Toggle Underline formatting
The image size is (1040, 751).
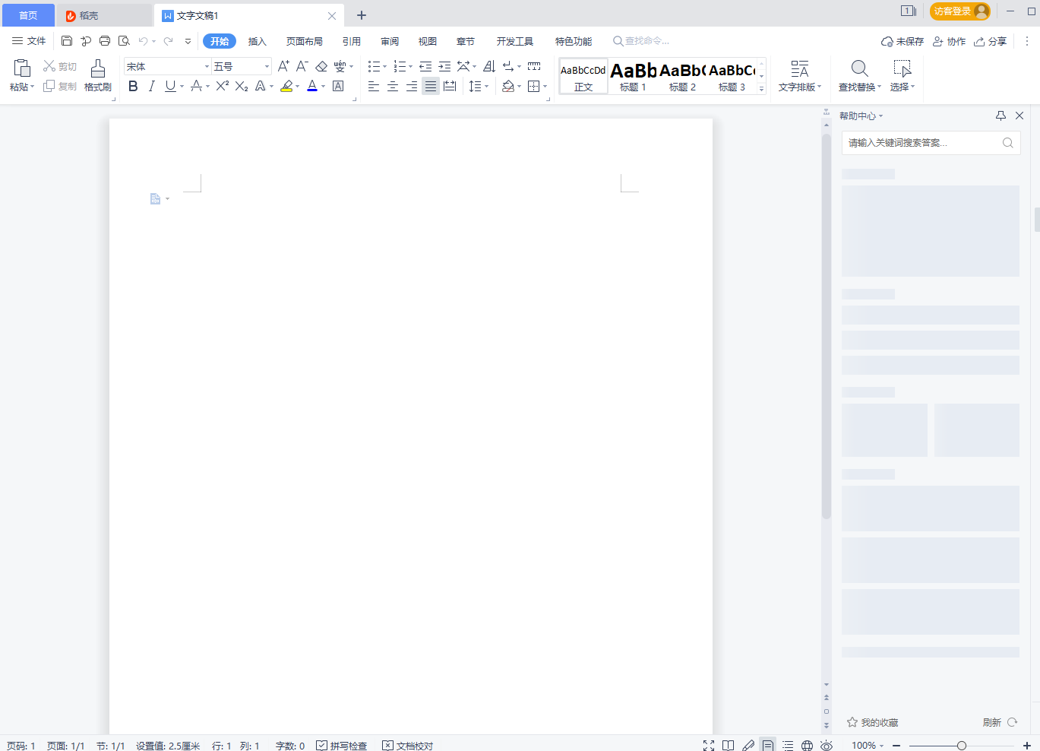point(170,86)
